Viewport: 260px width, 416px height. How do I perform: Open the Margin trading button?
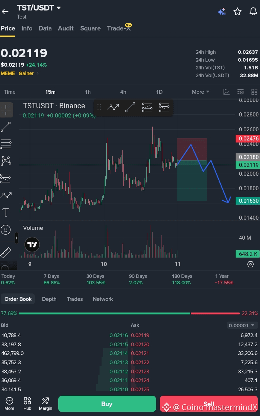pyautogui.click(x=45, y=403)
